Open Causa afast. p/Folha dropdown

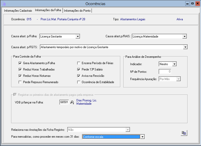[78, 36]
